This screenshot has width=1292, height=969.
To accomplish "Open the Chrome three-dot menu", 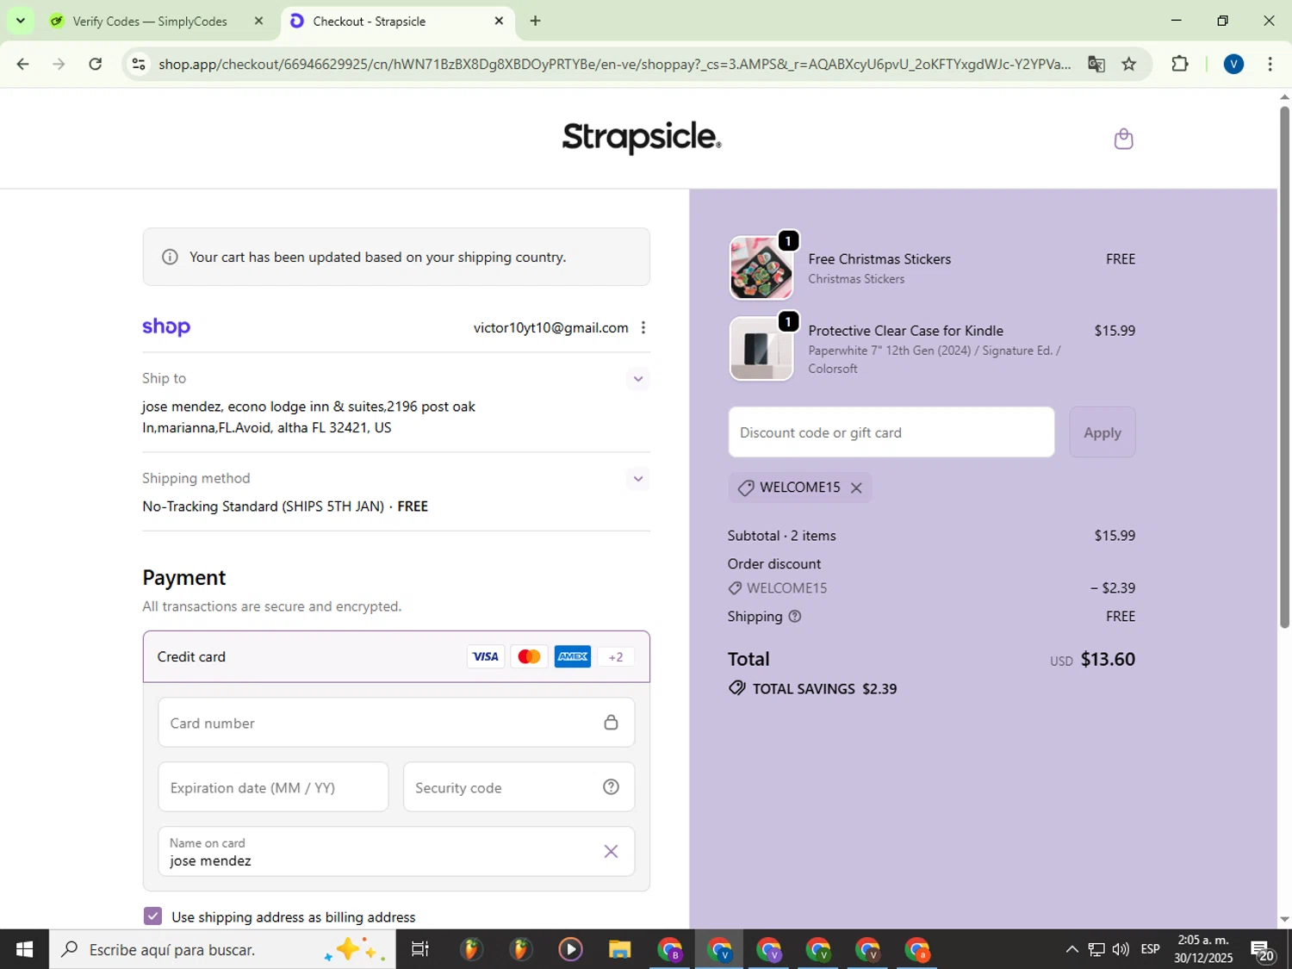I will coord(1270,64).
